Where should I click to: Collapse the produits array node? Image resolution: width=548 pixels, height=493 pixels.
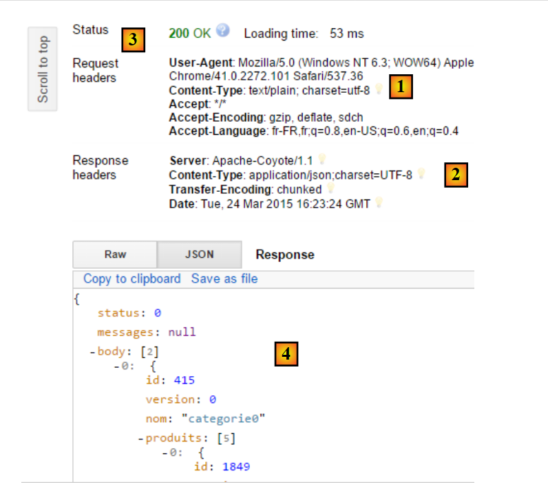coord(140,438)
